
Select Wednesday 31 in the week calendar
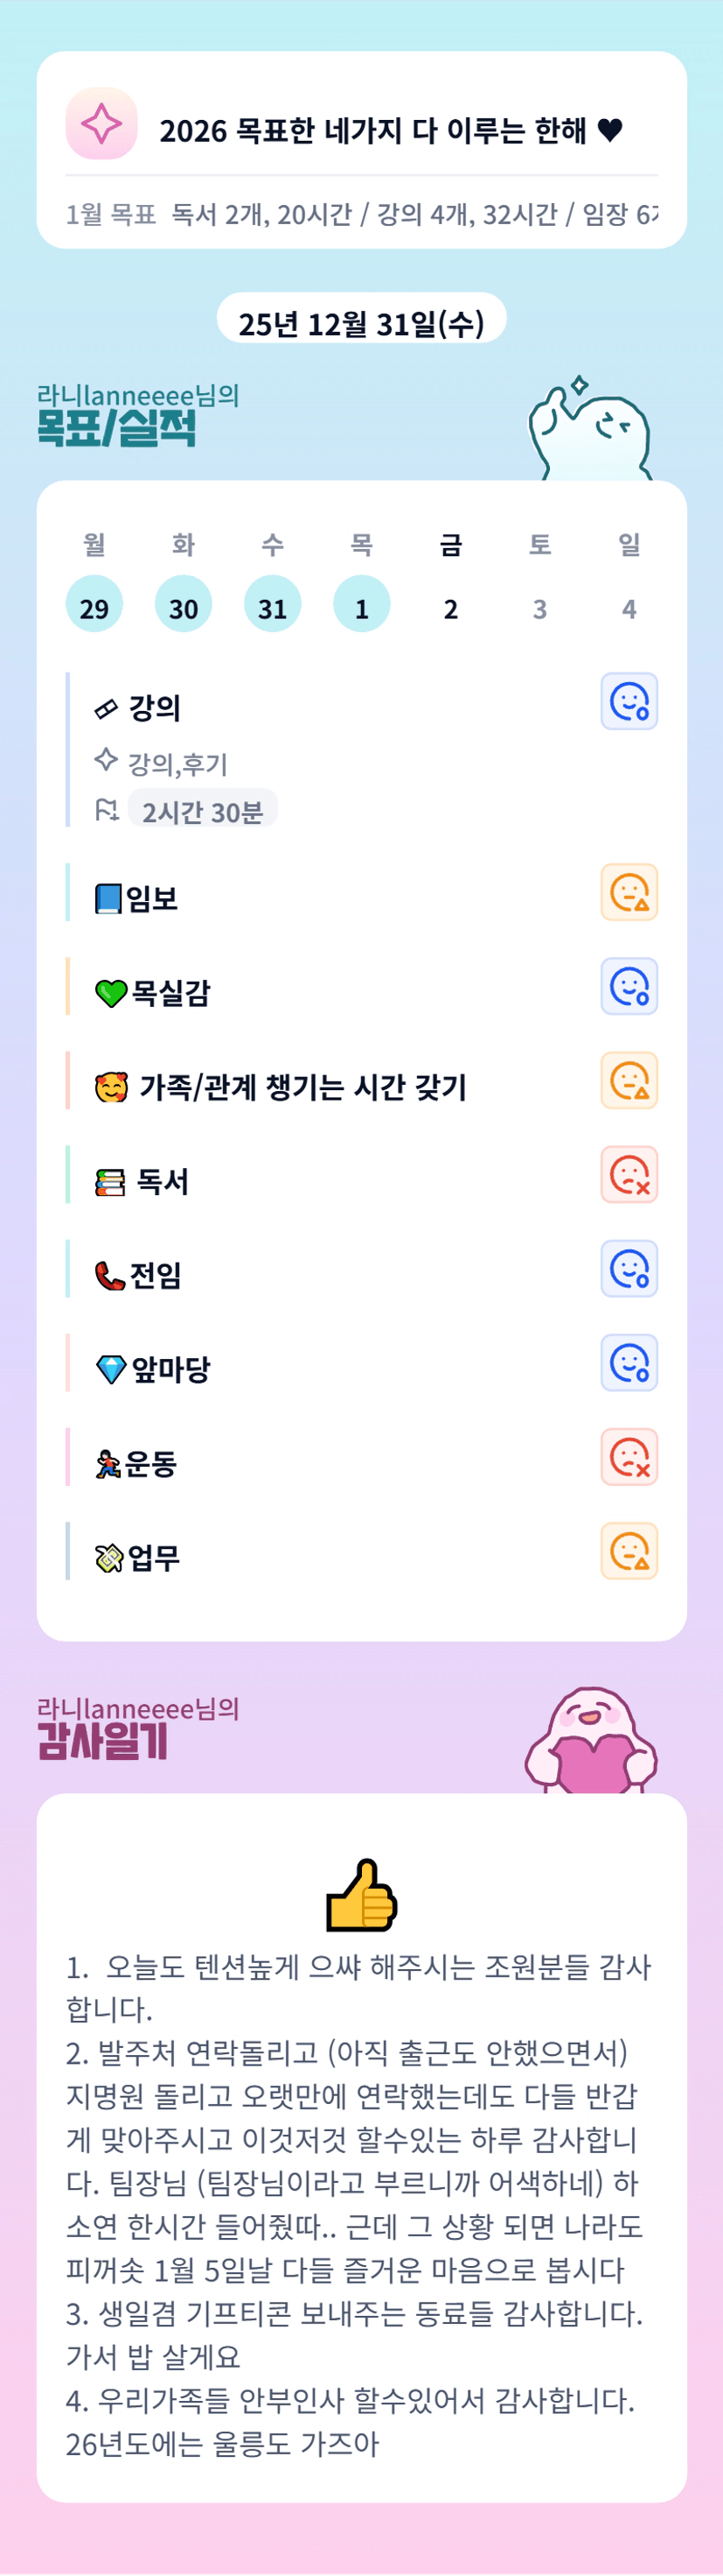pyautogui.click(x=273, y=605)
